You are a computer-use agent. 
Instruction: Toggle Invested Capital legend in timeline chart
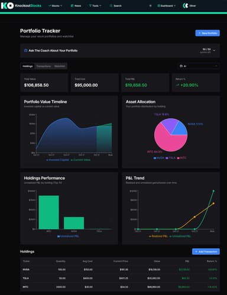pyautogui.click(x=57, y=160)
